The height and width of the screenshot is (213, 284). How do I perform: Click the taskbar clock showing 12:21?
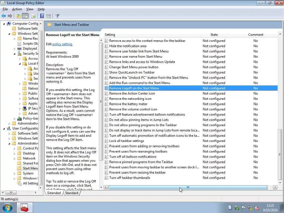tap(270, 208)
